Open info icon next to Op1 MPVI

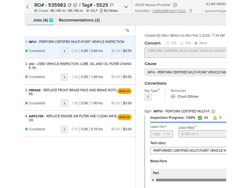(x=213, y=111)
